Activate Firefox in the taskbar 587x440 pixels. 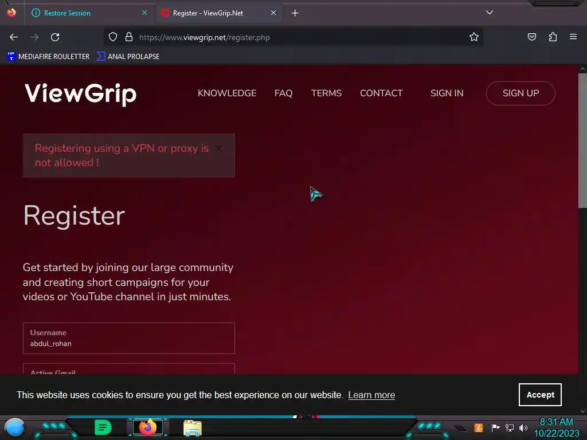148,427
